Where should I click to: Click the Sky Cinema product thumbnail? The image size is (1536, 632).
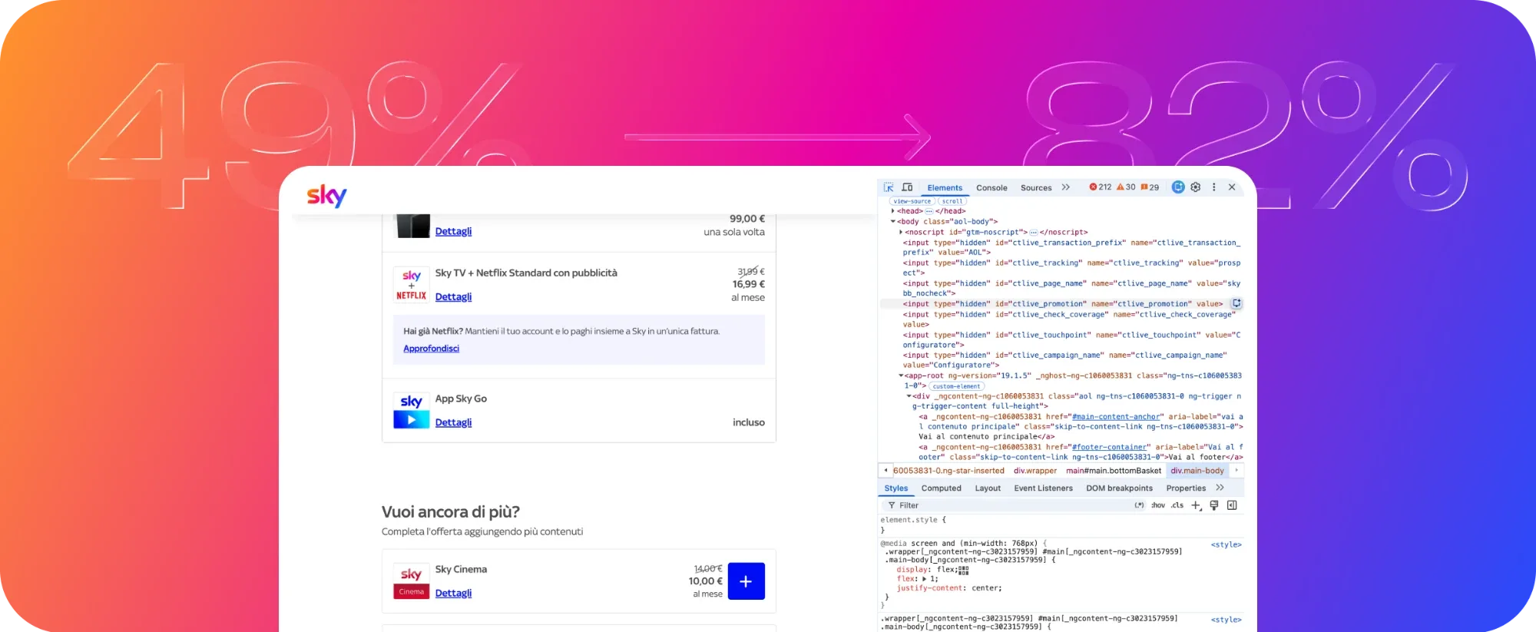412,581
